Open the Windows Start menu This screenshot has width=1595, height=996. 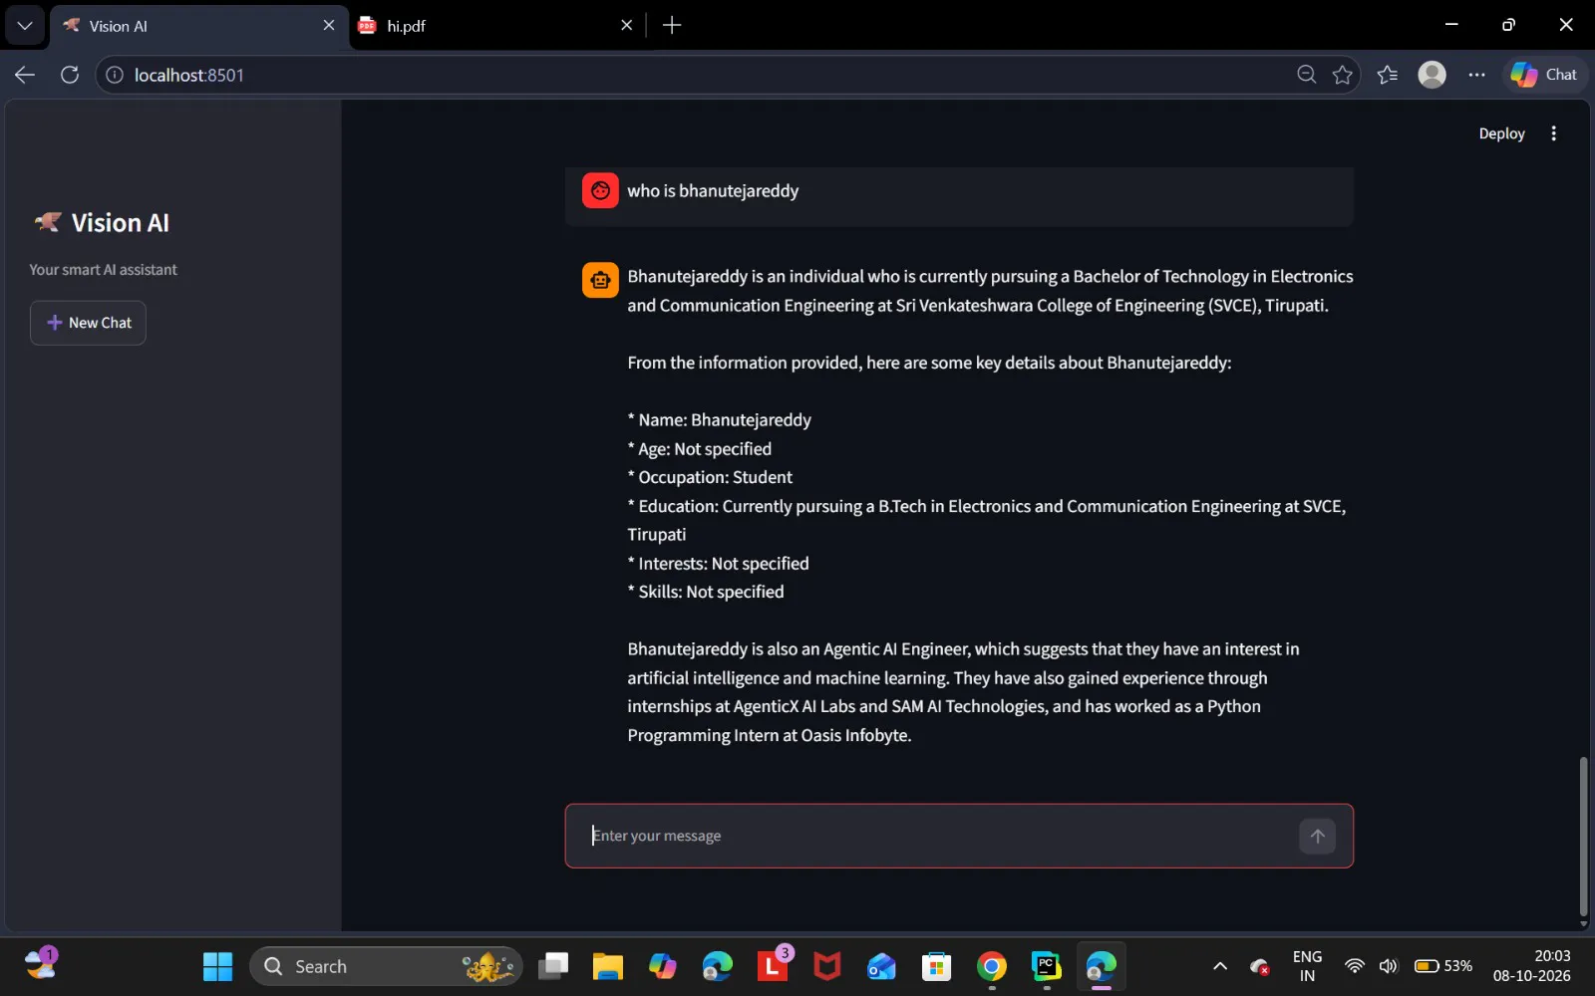point(217,966)
